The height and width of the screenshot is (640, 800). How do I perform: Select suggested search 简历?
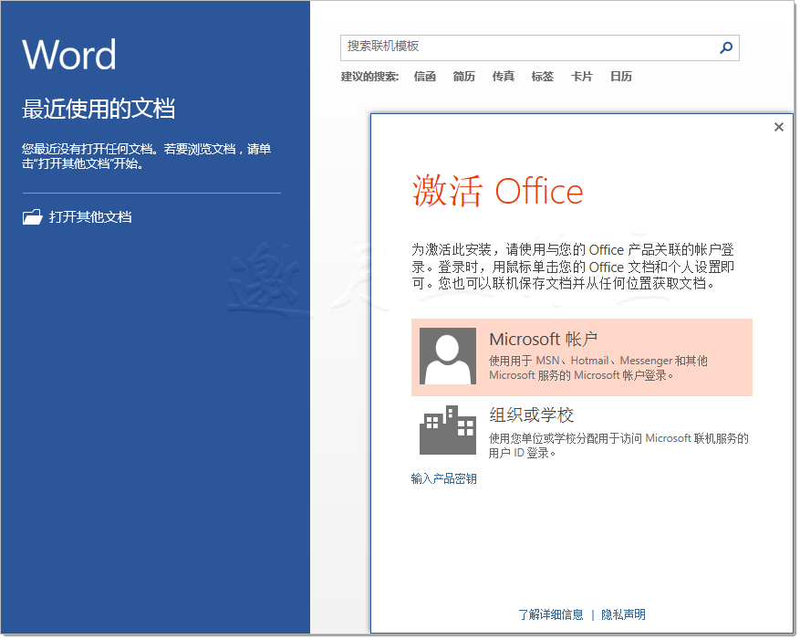click(x=463, y=77)
